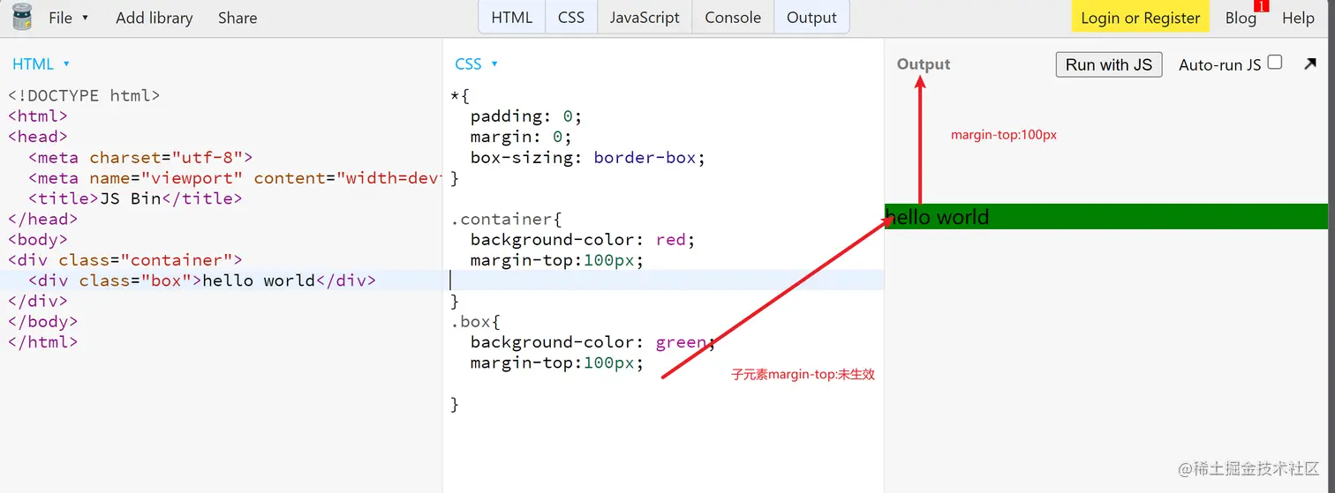Click the 'hello world' green output box
This screenshot has height=493, width=1335.
click(x=1106, y=217)
